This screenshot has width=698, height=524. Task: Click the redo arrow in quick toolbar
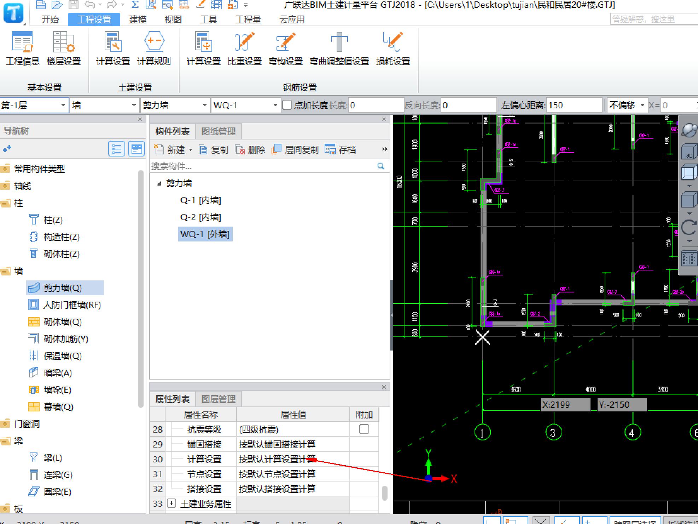[x=112, y=5]
